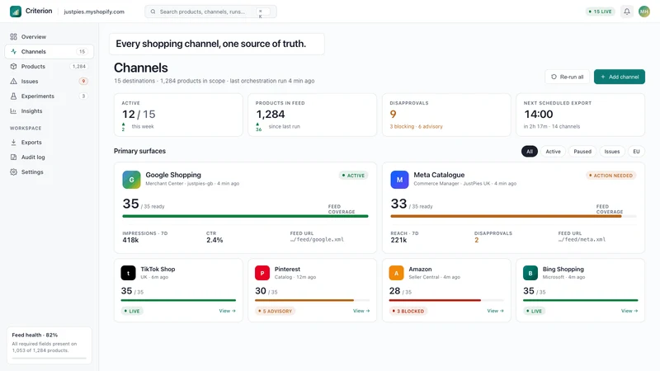Click the 5 ADVISORY badge on Pinterest
660x371 pixels.
click(x=276, y=312)
